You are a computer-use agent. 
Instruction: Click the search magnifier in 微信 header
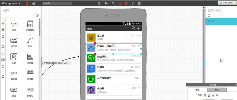pyautogui.click(x=133, y=28)
